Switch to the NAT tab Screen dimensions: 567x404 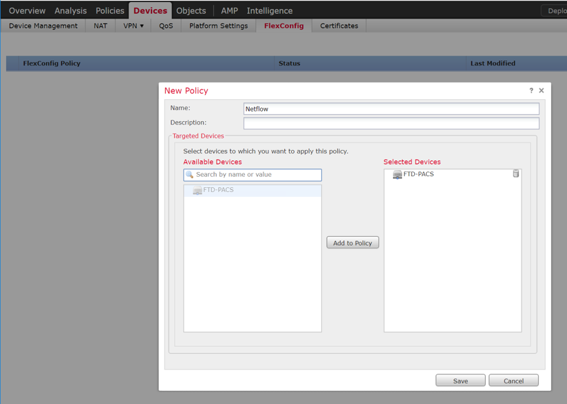100,25
